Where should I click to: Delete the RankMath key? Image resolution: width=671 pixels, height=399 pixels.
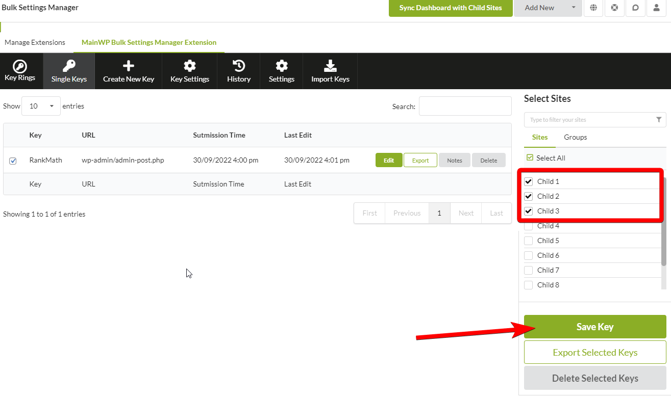489,160
